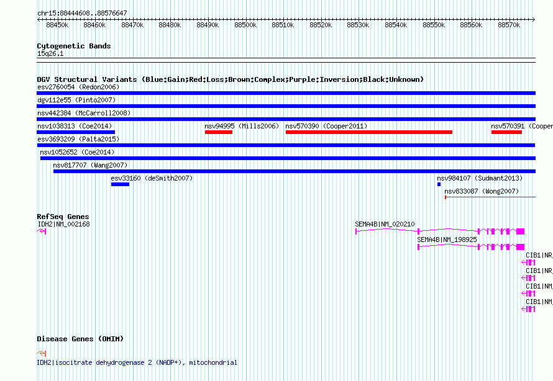The height and width of the screenshot is (381, 553).
Task: Click the nsv1052652 (Coe2014) blue bar
Action: (x=288, y=158)
